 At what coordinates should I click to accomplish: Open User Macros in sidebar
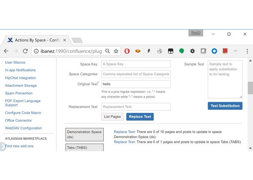[x=15, y=62]
